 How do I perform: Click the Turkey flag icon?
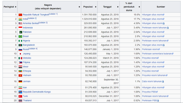click(x=20, y=96)
